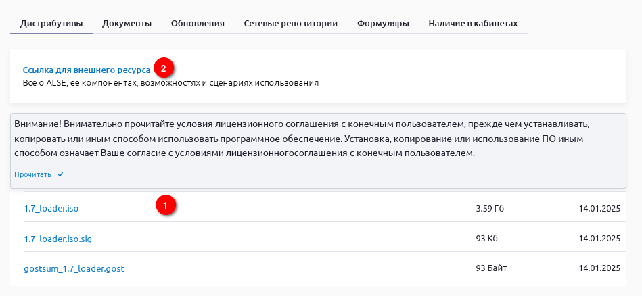The height and width of the screenshot is (296, 642).
Task: Click the ALSE description text under the link
Action: (x=170, y=83)
